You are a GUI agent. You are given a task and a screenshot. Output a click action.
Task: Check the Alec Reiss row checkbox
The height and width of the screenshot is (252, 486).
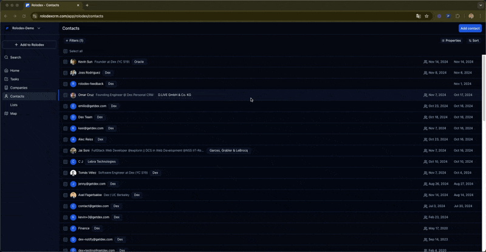[x=65, y=140]
